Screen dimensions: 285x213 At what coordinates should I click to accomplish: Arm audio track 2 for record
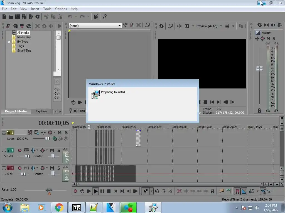(20, 150)
